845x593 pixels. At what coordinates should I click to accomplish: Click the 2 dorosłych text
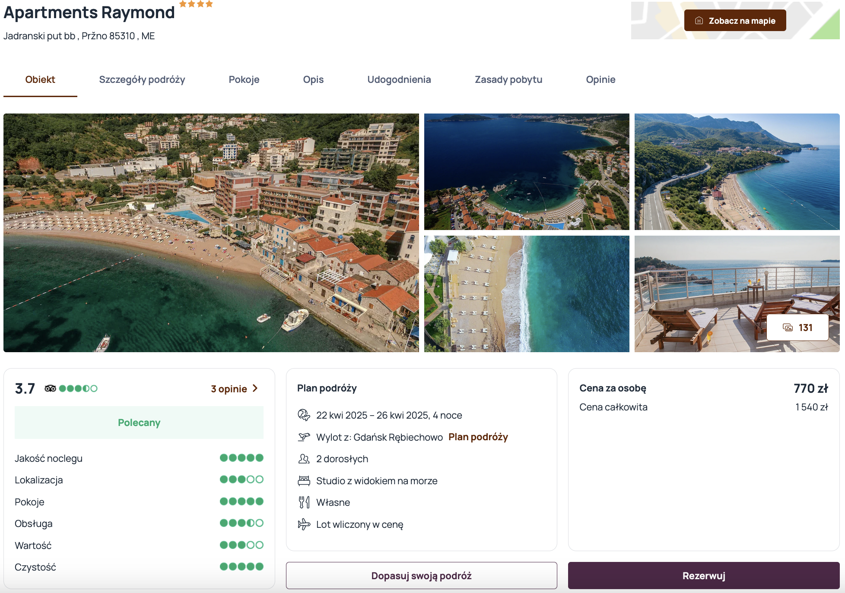pyautogui.click(x=342, y=459)
